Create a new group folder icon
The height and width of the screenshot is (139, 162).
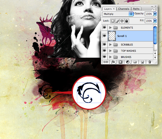click(x=135, y=62)
